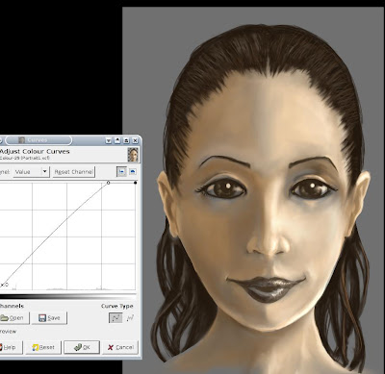Select the logarithmic histogram scale icon

(133, 172)
